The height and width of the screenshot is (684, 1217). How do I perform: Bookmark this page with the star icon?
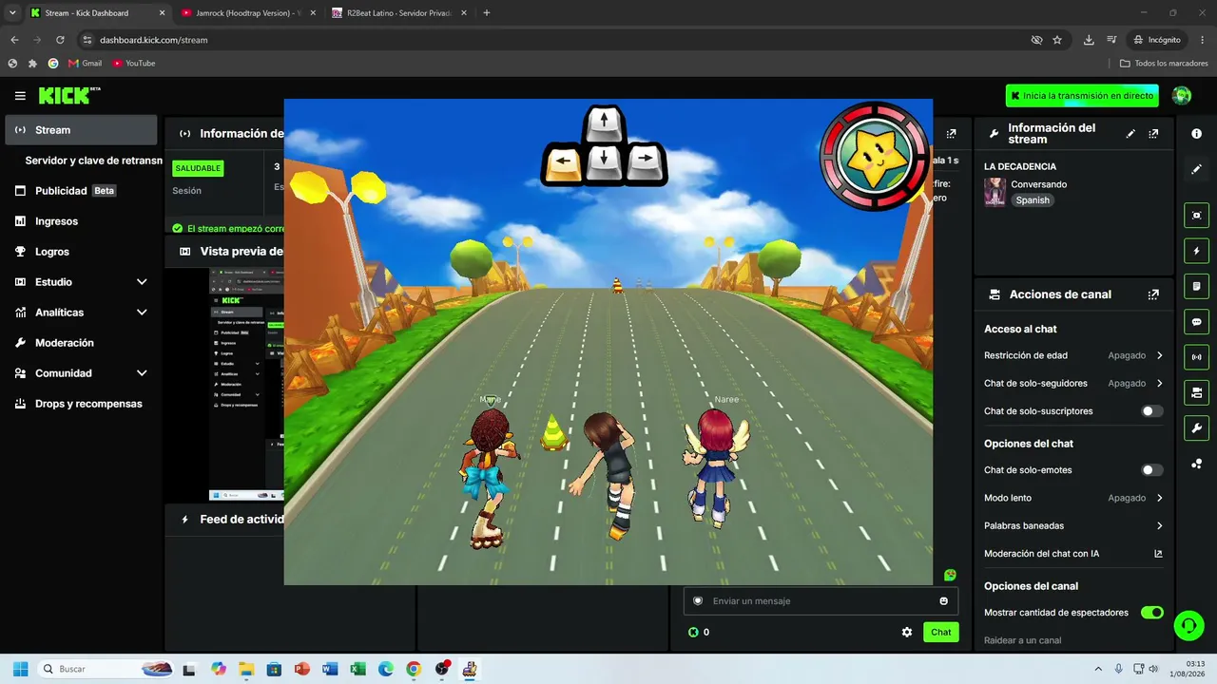point(1057,40)
